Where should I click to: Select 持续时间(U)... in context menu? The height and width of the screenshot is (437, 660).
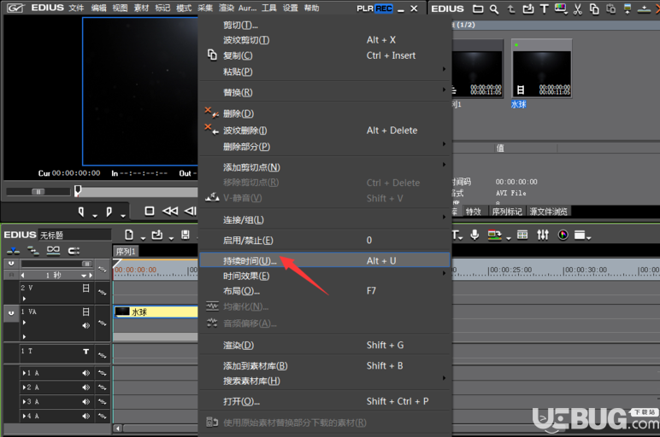(x=325, y=260)
